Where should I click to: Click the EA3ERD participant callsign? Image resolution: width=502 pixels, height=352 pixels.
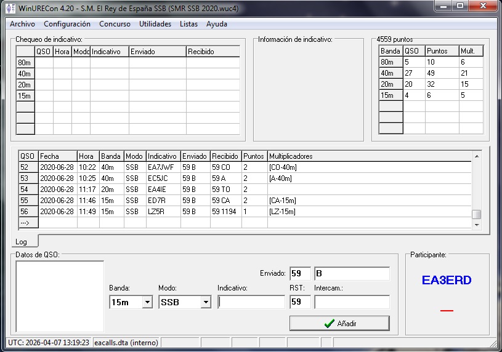tap(447, 281)
